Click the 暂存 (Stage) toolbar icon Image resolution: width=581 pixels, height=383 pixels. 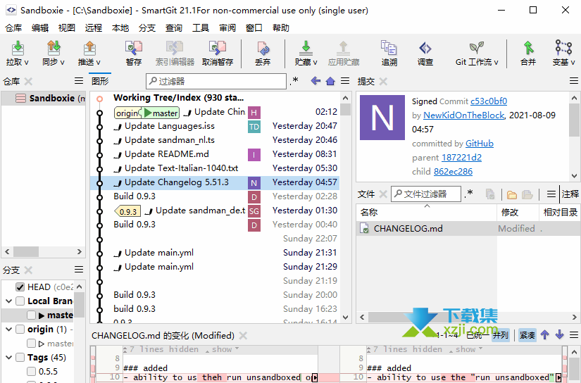[133, 48]
